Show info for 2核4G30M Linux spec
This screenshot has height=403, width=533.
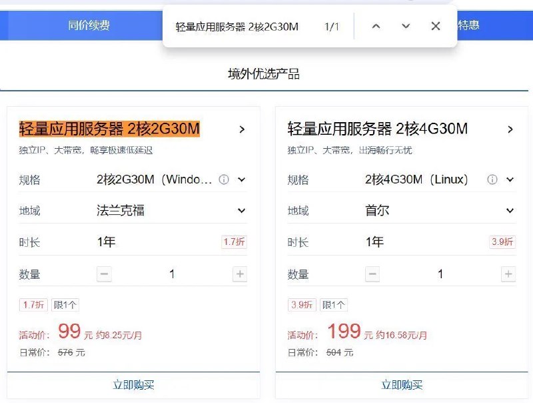492,179
